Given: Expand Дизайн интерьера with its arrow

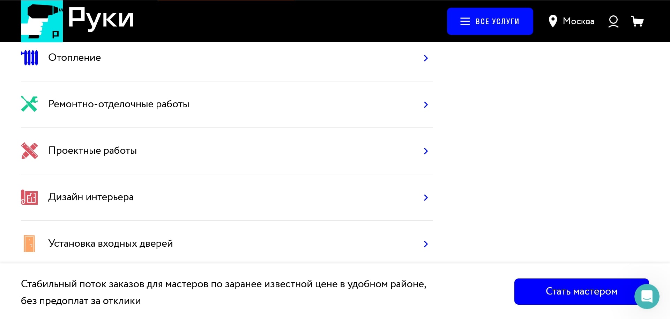Looking at the screenshot, I should (x=426, y=198).
